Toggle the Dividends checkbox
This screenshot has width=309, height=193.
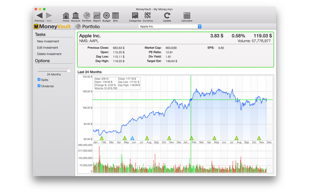39,86
